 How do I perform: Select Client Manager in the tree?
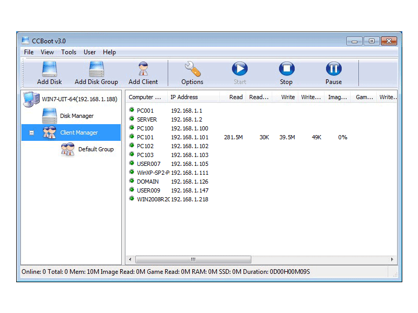pyautogui.click(x=79, y=133)
